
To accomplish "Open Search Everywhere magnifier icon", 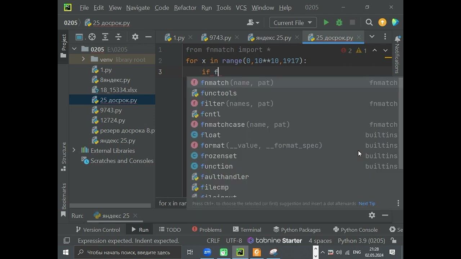I will [369, 23].
